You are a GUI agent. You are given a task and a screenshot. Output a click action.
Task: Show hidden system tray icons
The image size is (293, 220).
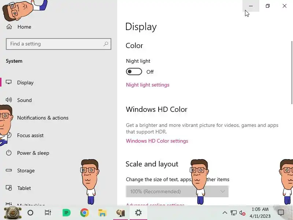click(x=225, y=213)
